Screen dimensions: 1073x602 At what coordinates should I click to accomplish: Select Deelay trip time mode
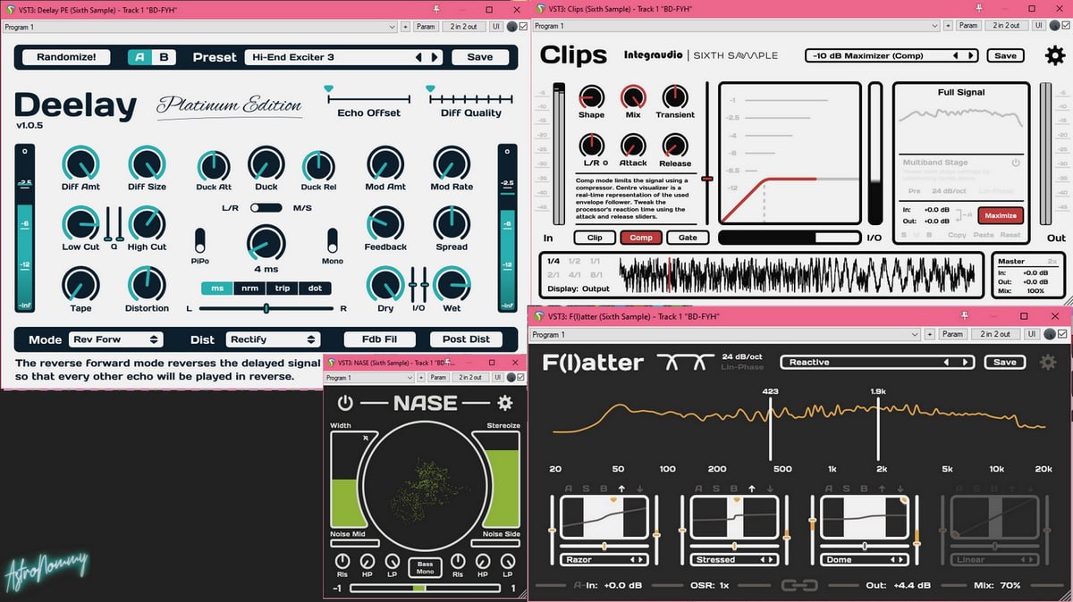(x=283, y=288)
